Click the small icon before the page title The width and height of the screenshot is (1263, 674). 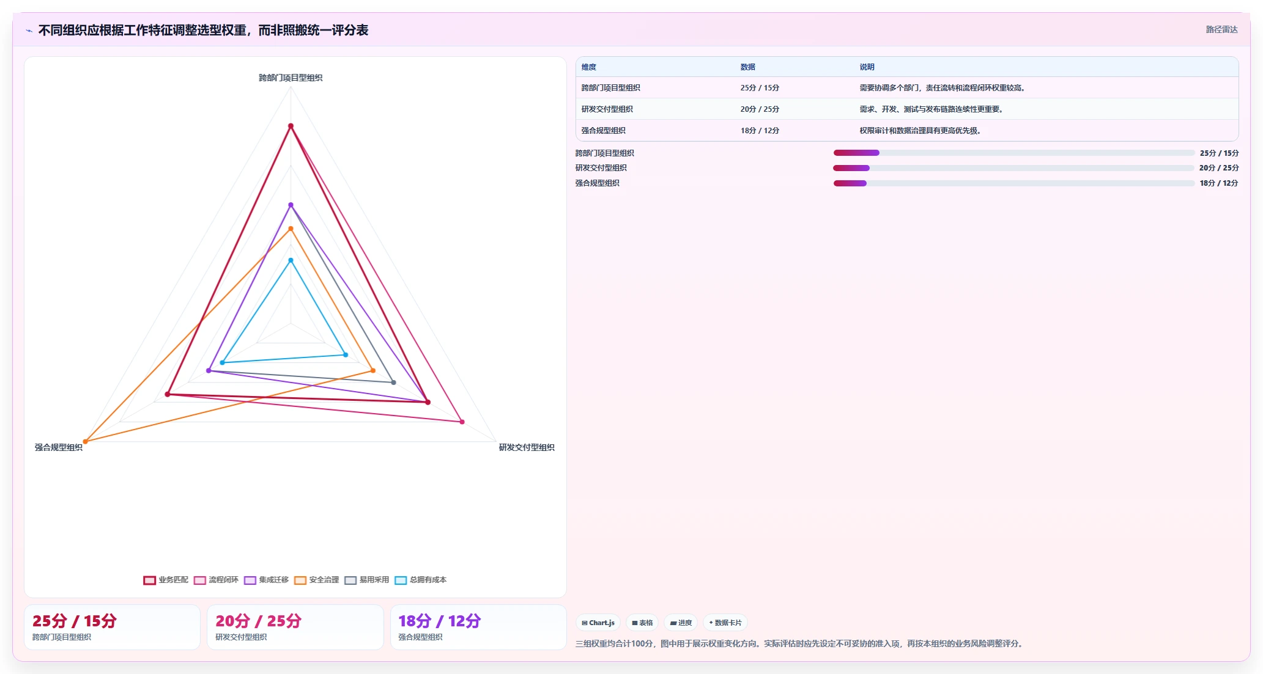(x=29, y=31)
